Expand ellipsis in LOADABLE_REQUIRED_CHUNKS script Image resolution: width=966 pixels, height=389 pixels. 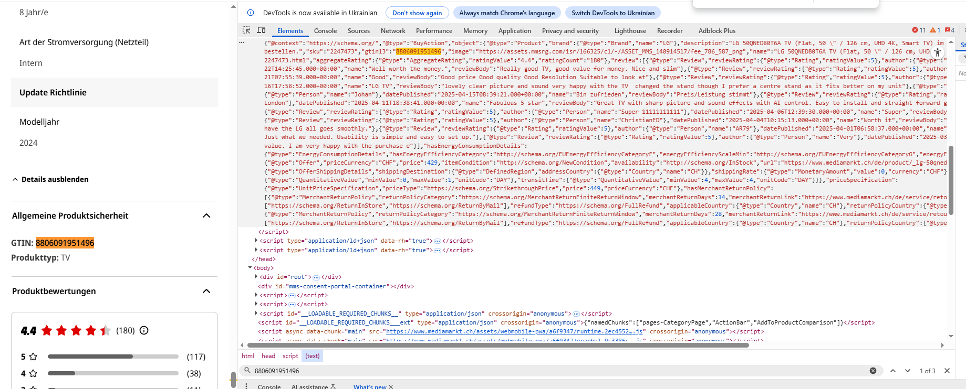(x=576, y=314)
